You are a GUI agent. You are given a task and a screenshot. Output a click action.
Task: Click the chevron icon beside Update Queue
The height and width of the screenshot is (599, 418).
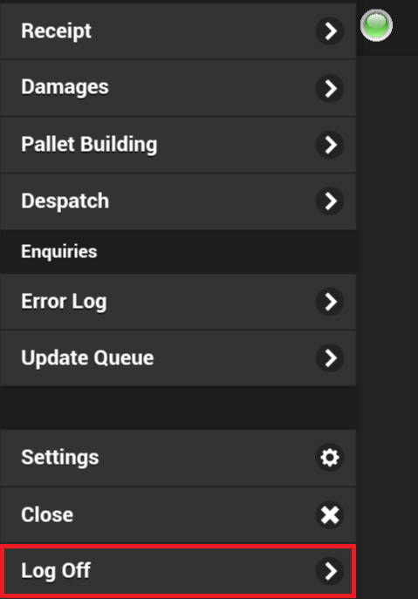click(330, 358)
